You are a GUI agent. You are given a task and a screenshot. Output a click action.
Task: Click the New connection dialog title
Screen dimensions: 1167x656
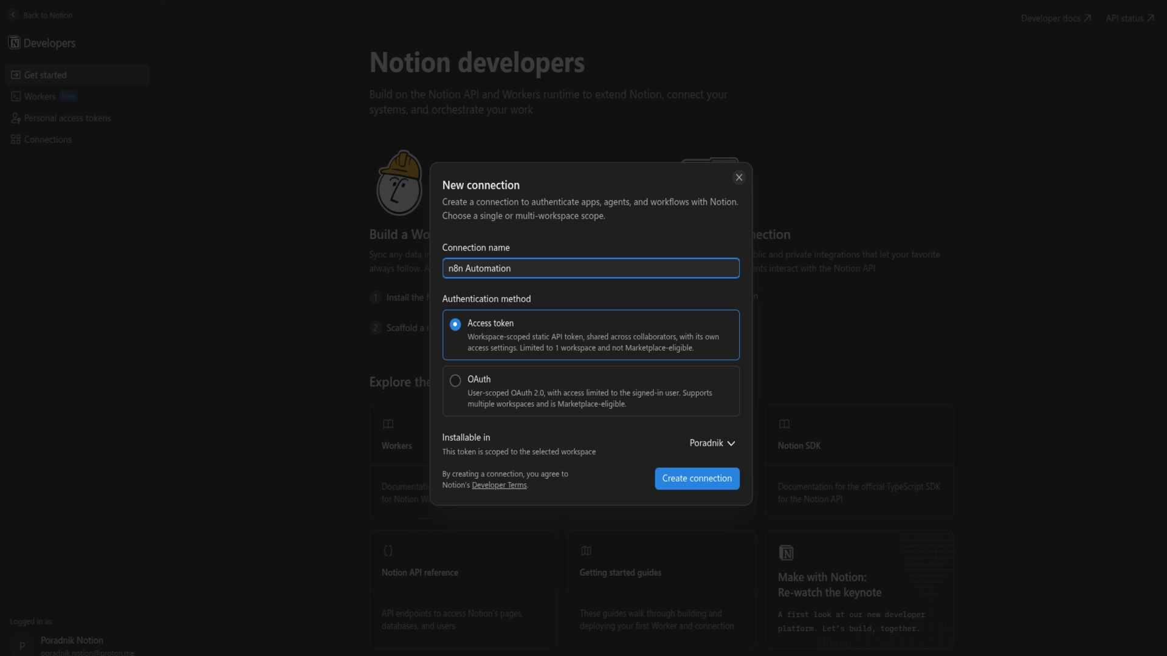[481, 185]
